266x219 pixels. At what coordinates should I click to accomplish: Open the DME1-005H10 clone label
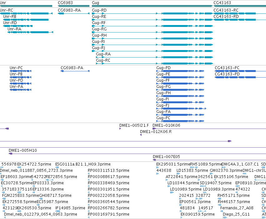(x=23, y=150)
